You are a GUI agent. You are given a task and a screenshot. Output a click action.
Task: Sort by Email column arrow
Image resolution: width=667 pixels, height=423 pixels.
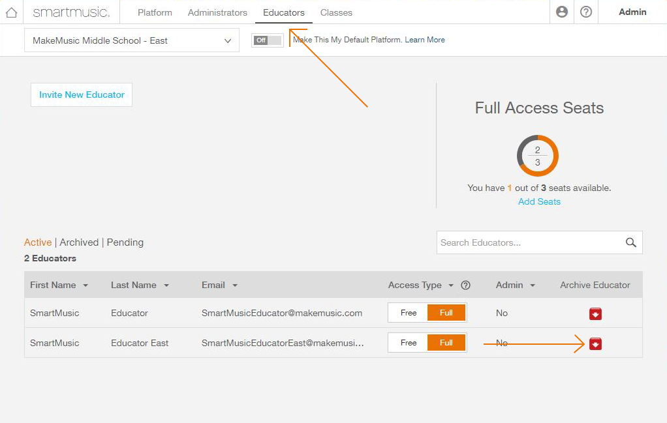coord(235,285)
